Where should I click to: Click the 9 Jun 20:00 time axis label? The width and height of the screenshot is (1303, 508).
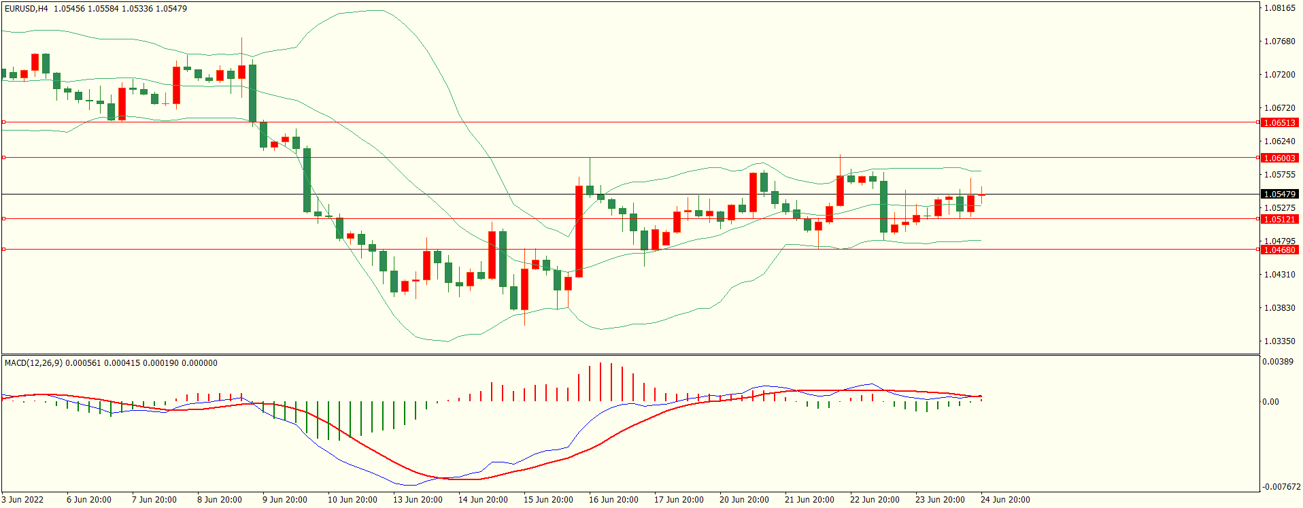[x=285, y=500]
